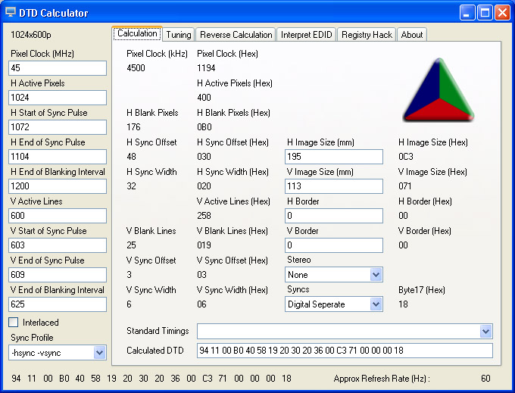Minimize the DTD Calculator window
This screenshot has height=393, width=515.
pyautogui.click(x=468, y=12)
